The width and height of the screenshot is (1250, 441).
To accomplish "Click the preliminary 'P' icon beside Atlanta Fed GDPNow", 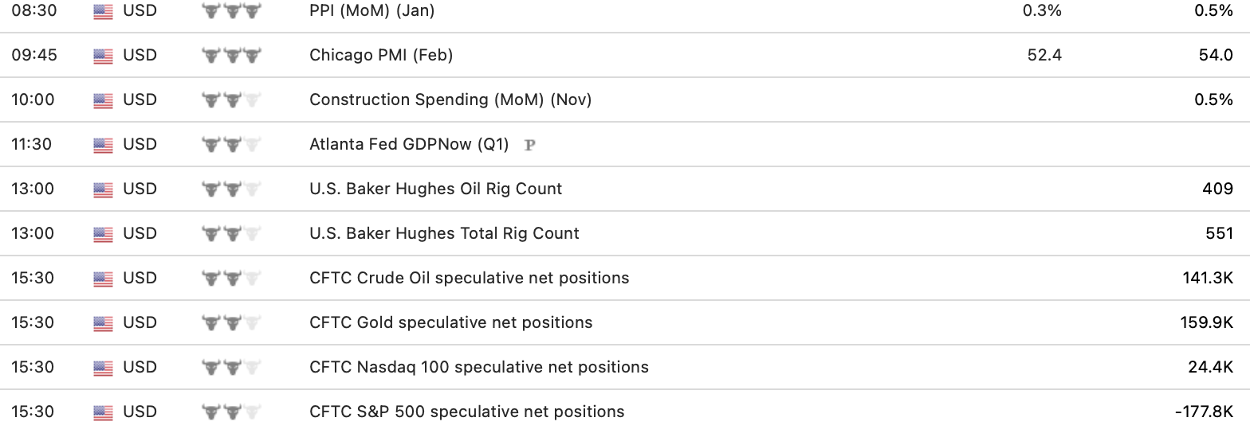I will pyautogui.click(x=529, y=145).
